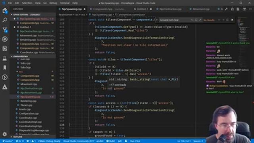
Task: Click the debug bug icon in status bar
Action: coord(126,141)
